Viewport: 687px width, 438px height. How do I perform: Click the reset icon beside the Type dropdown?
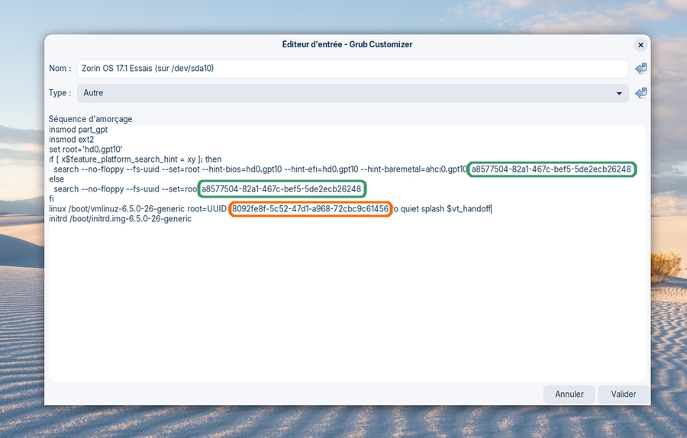pyautogui.click(x=640, y=93)
